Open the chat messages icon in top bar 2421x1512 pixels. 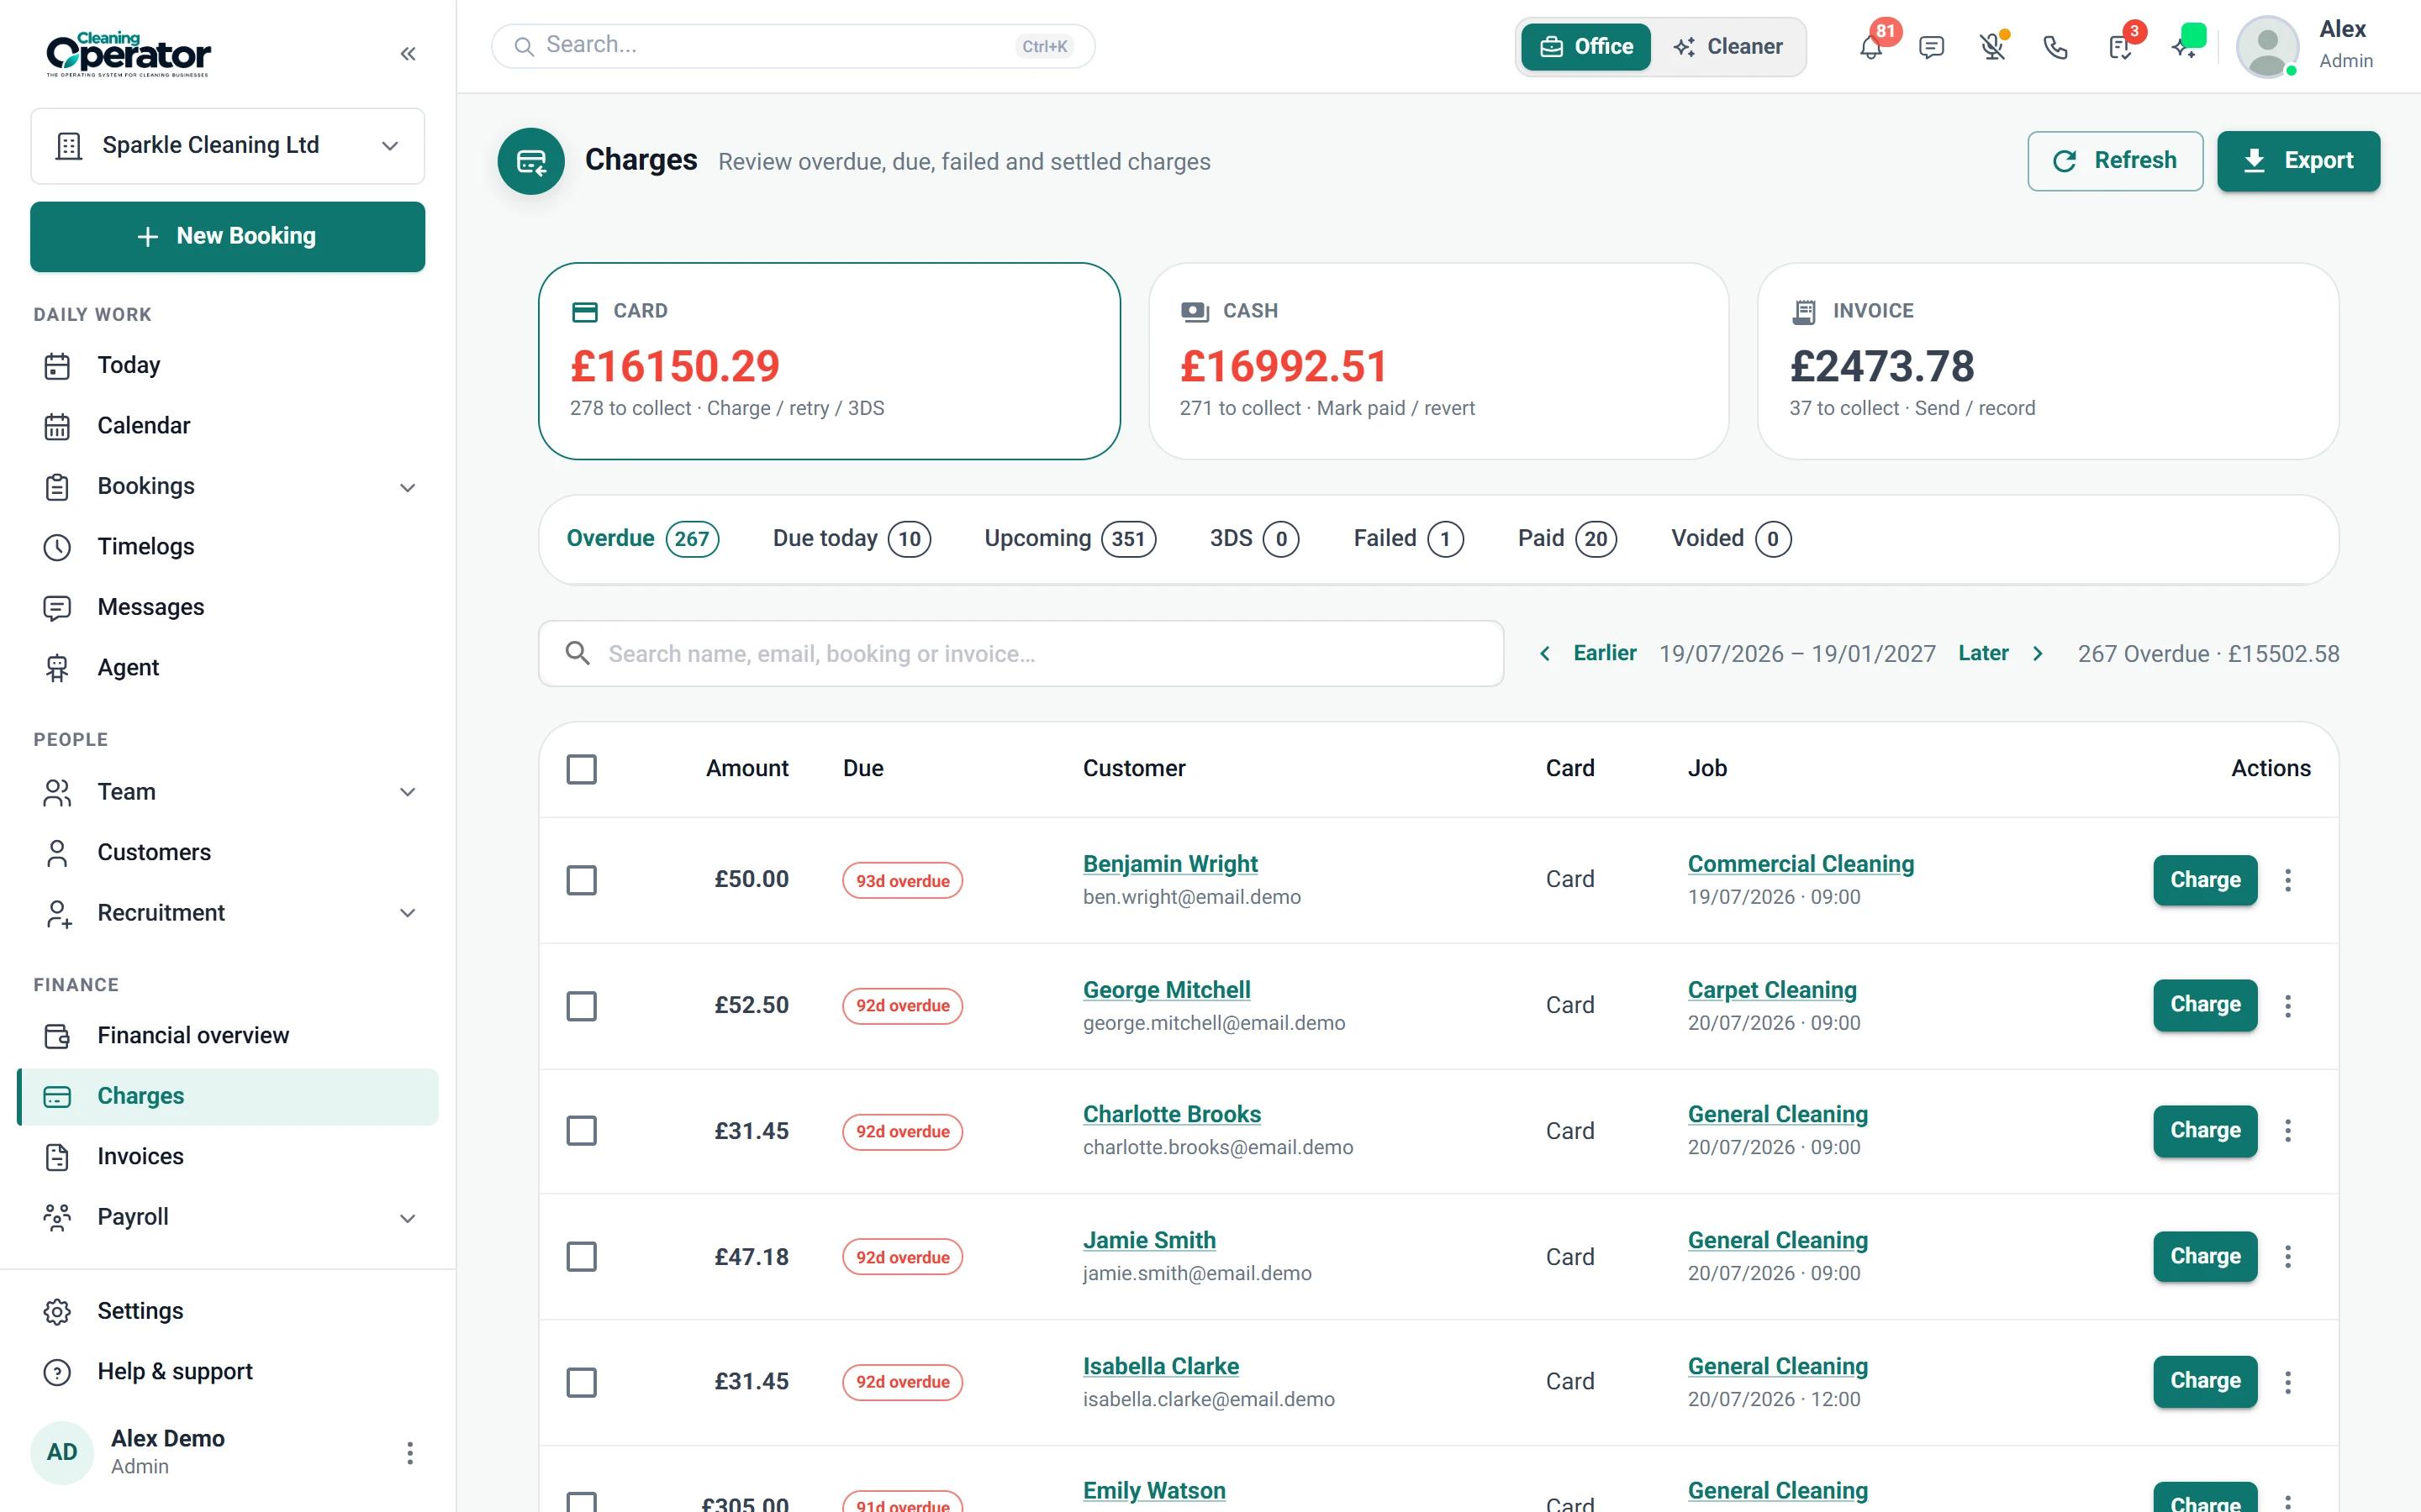(x=1931, y=47)
